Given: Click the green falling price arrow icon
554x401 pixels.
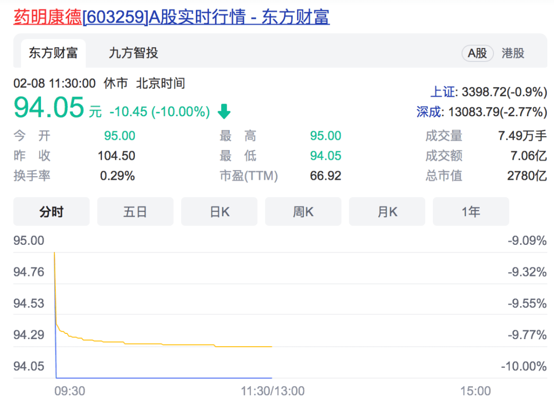Looking at the screenshot, I should click(225, 111).
